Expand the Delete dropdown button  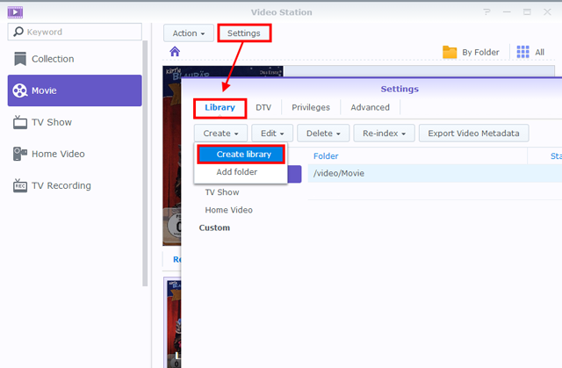tap(323, 133)
